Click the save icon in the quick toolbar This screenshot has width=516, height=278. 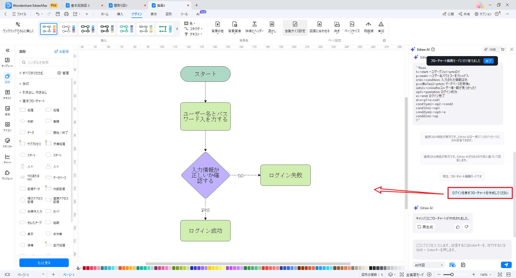[58, 14]
